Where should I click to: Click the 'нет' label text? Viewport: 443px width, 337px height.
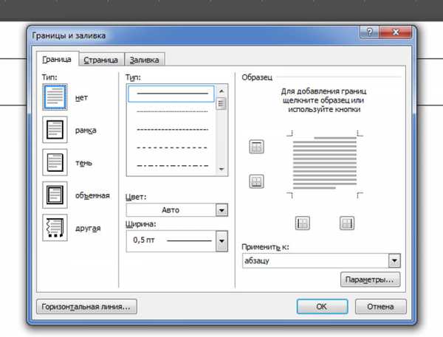coord(81,97)
